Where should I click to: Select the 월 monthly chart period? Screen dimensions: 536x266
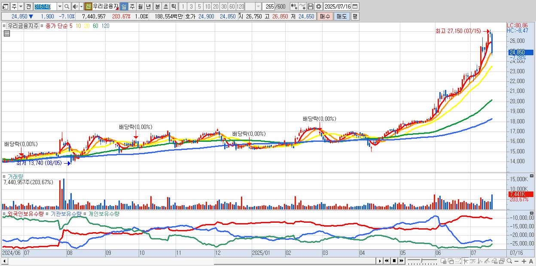coord(140,7)
